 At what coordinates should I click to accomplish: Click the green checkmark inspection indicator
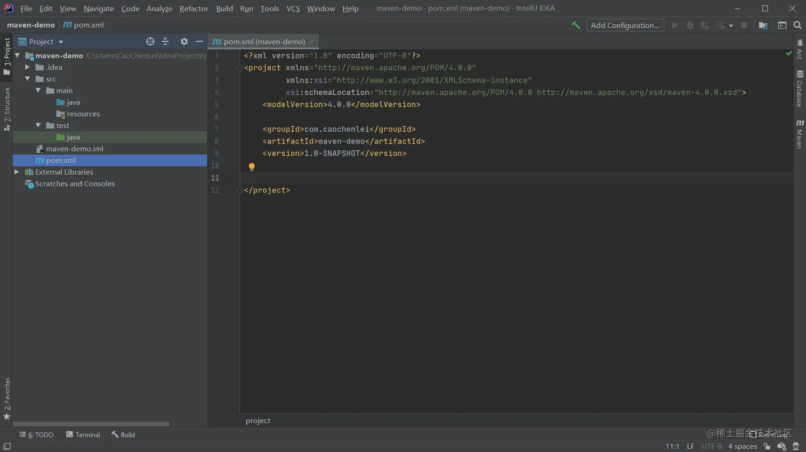789,53
